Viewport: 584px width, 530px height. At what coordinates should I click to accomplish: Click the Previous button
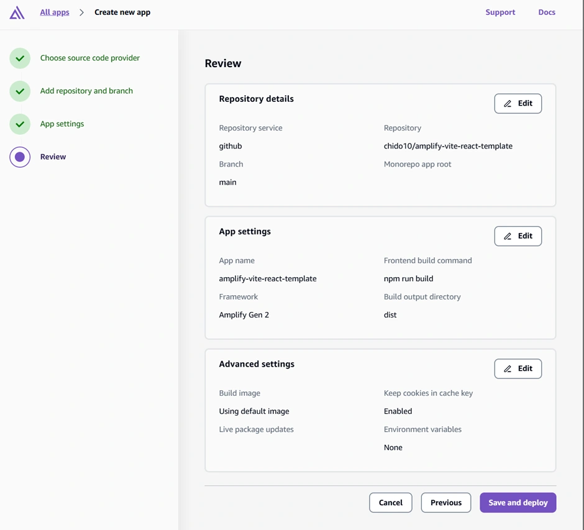445,503
